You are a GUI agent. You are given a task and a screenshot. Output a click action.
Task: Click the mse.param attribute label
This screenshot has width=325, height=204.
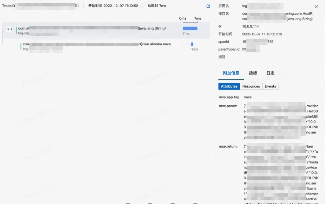228,106
